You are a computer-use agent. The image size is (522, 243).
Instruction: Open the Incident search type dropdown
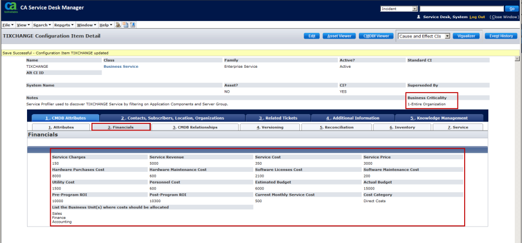tap(399, 9)
